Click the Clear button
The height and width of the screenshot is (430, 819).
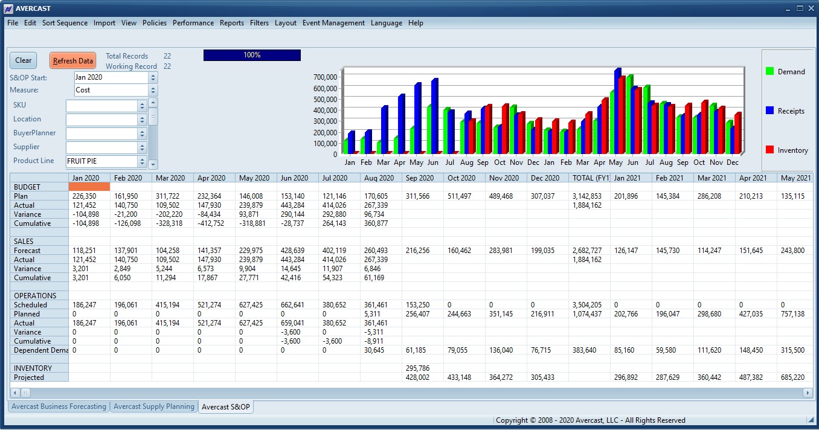tap(24, 60)
